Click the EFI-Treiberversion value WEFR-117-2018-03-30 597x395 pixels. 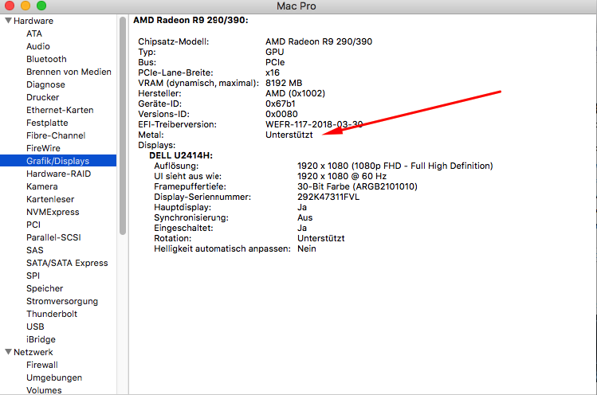pyautogui.click(x=314, y=124)
